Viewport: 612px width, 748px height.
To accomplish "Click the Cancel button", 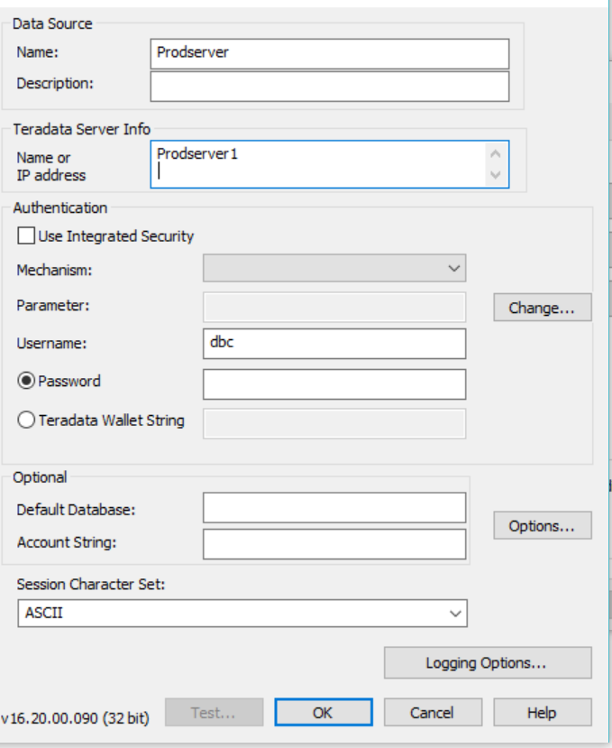I will tap(433, 712).
